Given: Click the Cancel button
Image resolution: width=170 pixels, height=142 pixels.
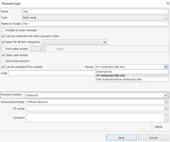Looking at the screenshot, I should tap(153, 138).
